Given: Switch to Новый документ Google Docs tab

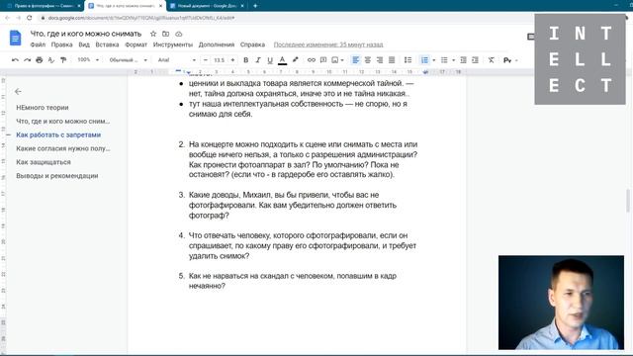Looking at the screenshot, I should tap(207, 6).
